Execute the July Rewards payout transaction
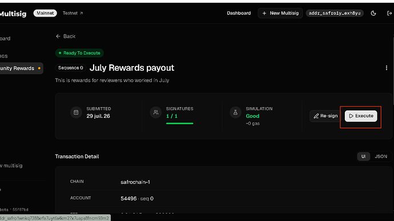 coord(361,116)
